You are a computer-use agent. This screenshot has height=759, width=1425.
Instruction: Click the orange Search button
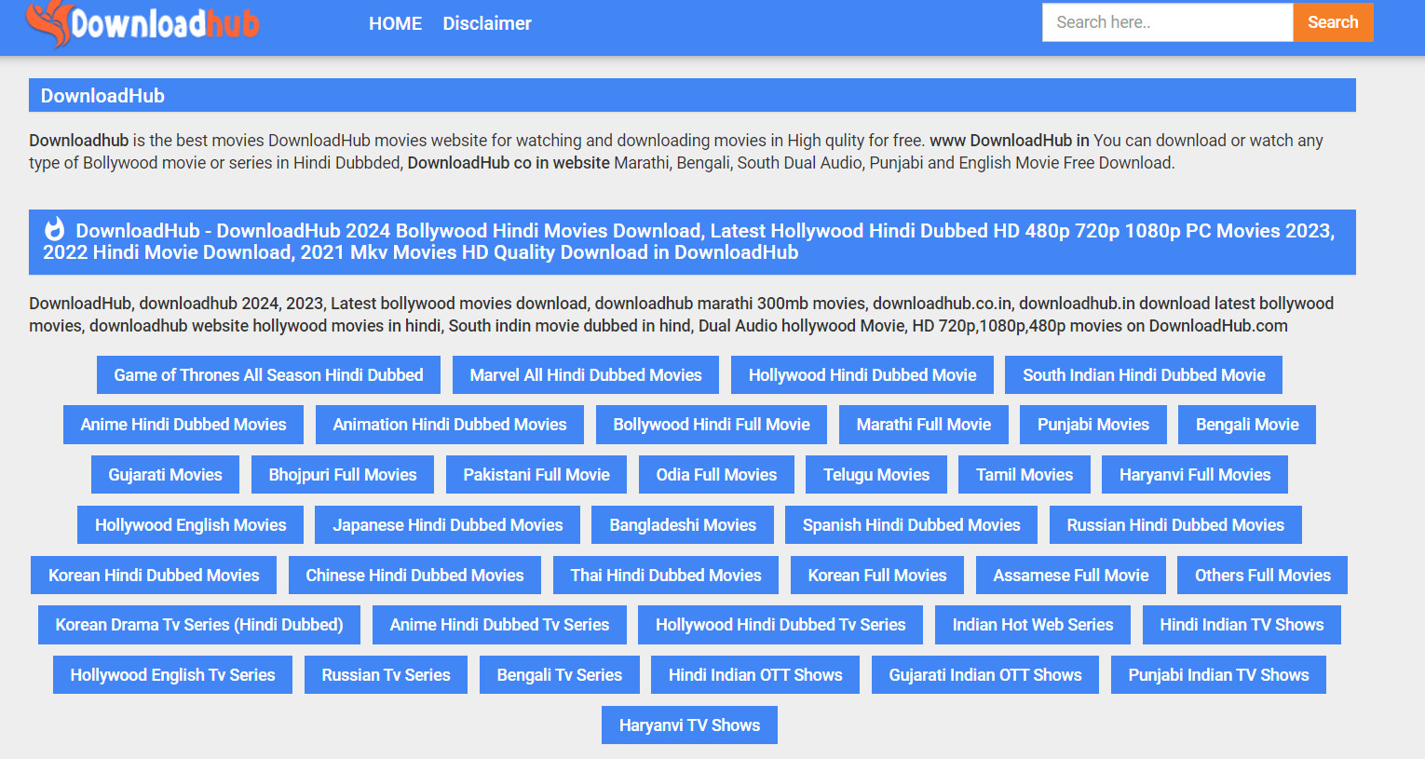1333,22
